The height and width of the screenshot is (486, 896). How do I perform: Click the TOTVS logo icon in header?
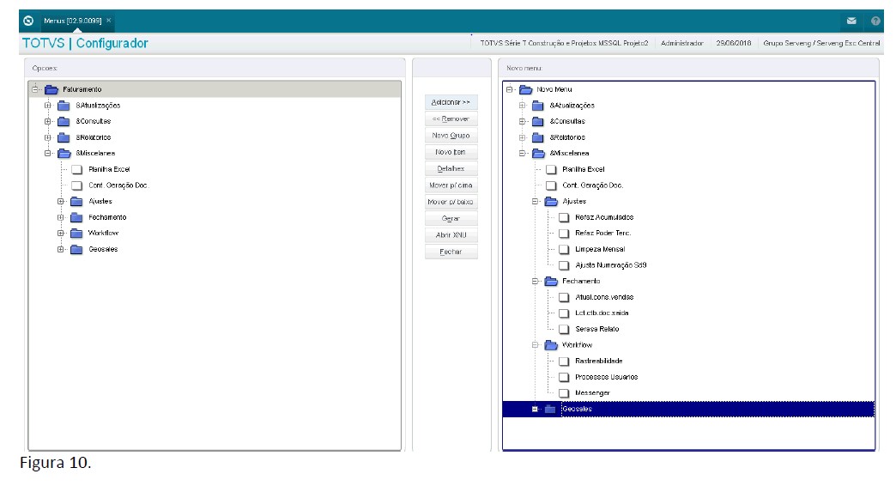(28, 21)
